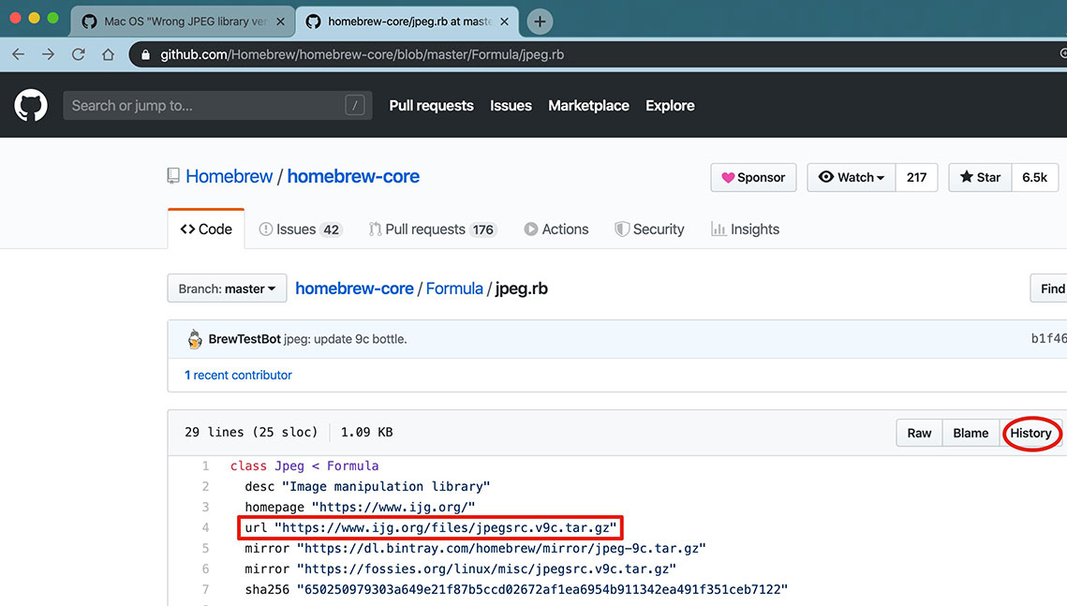Viewport: 1067px width, 606px height.
Task: Click the browser forward arrow
Action: pos(48,54)
